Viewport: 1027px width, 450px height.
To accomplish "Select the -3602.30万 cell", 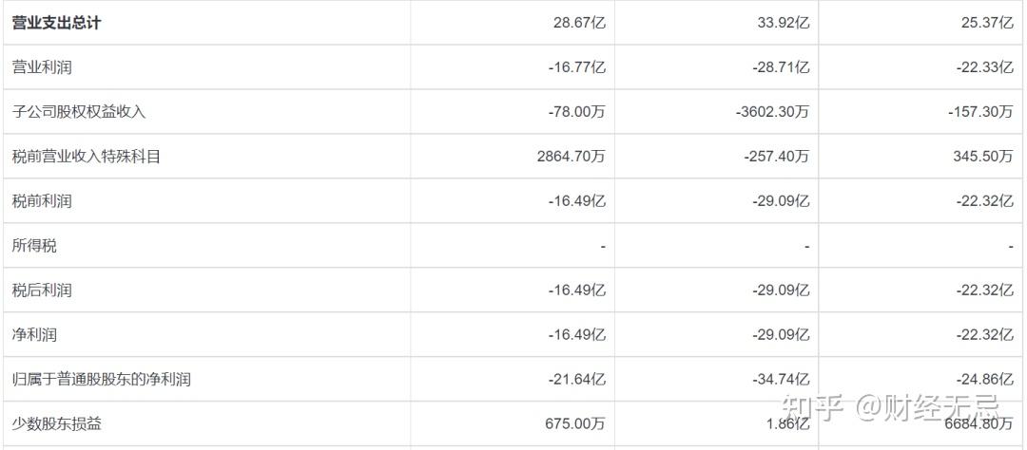I will [x=773, y=112].
